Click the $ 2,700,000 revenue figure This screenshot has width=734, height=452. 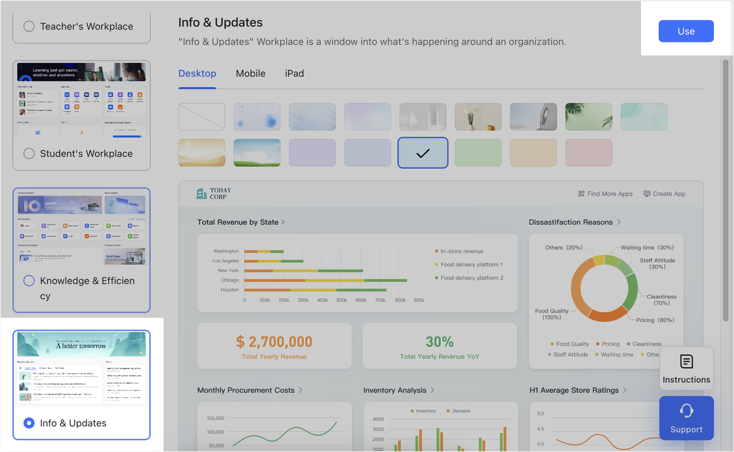[274, 342]
